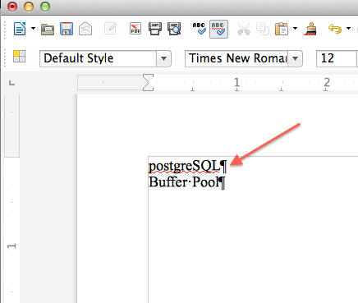Click the vertical ruler at mark 1
The width and height of the screenshot is (358, 303).
[x=11, y=246]
